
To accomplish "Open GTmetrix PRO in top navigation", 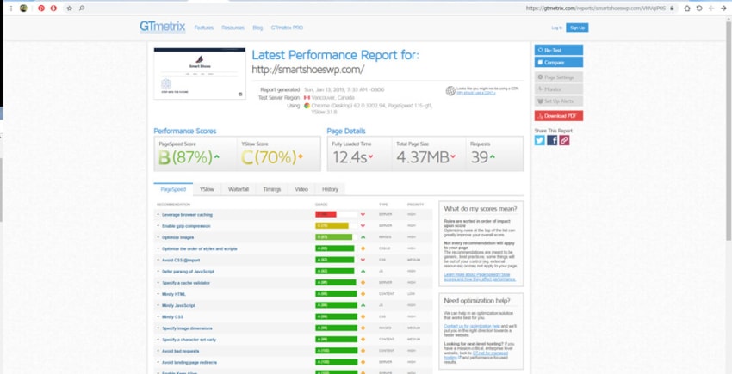I will click(x=287, y=28).
